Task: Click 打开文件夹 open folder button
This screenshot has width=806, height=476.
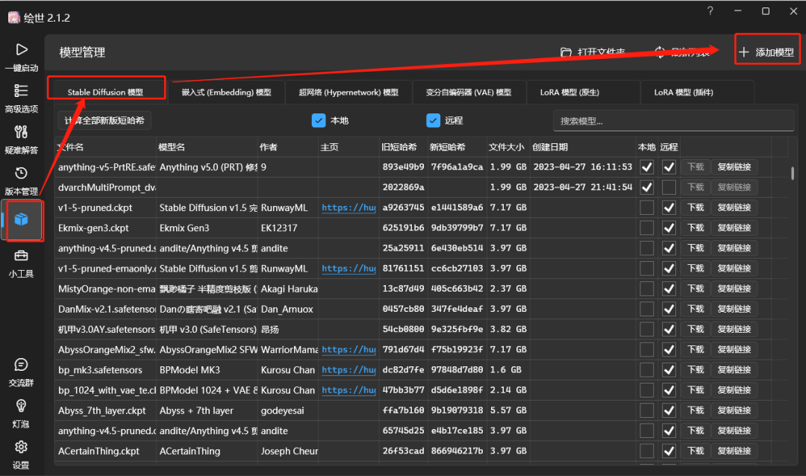Action: click(593, 52)
